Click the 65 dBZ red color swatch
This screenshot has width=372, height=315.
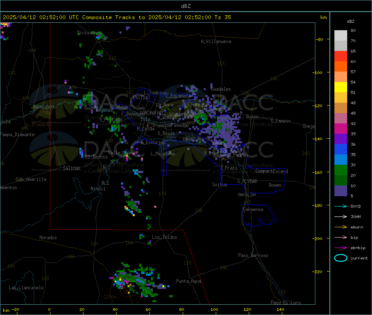(341, 56)
